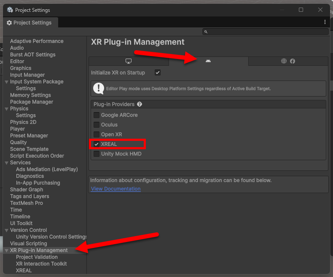Open Burst AOT Settings
The image size is (333, 277).
[33, 54]
